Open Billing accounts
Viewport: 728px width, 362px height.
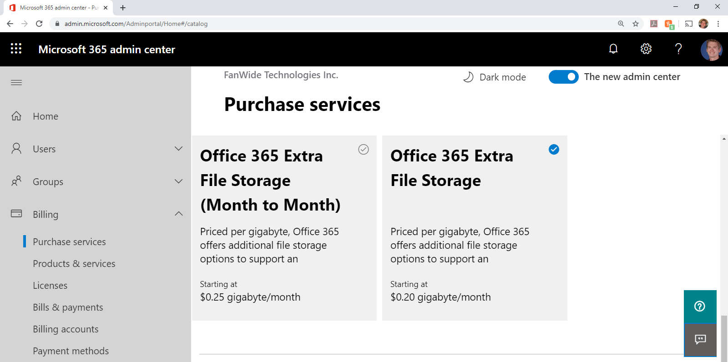tap(66, 329)
